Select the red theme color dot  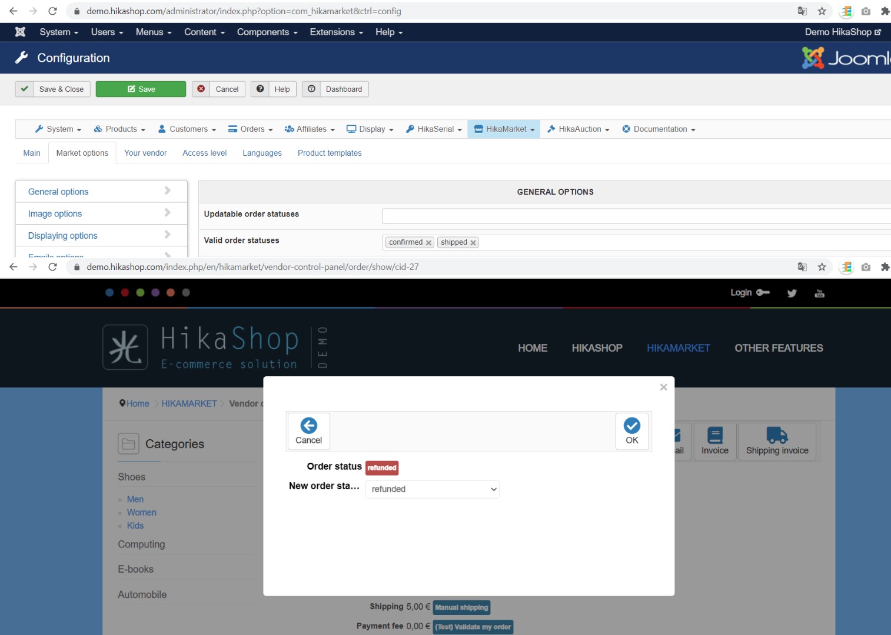(x=125, y=293)
